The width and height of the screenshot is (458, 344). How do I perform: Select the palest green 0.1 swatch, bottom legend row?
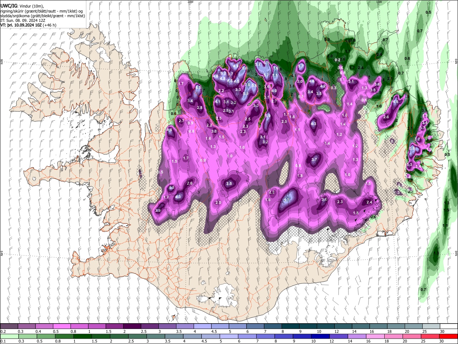pos(9,336)
